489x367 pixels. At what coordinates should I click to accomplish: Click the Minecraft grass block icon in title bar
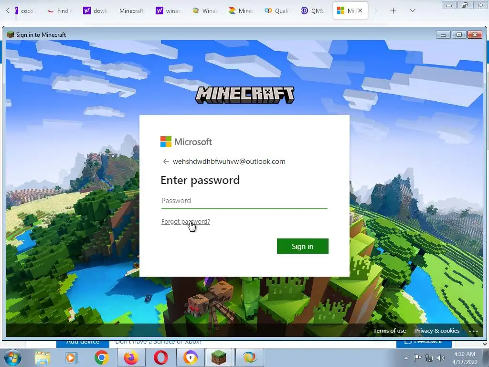(11, 34)
